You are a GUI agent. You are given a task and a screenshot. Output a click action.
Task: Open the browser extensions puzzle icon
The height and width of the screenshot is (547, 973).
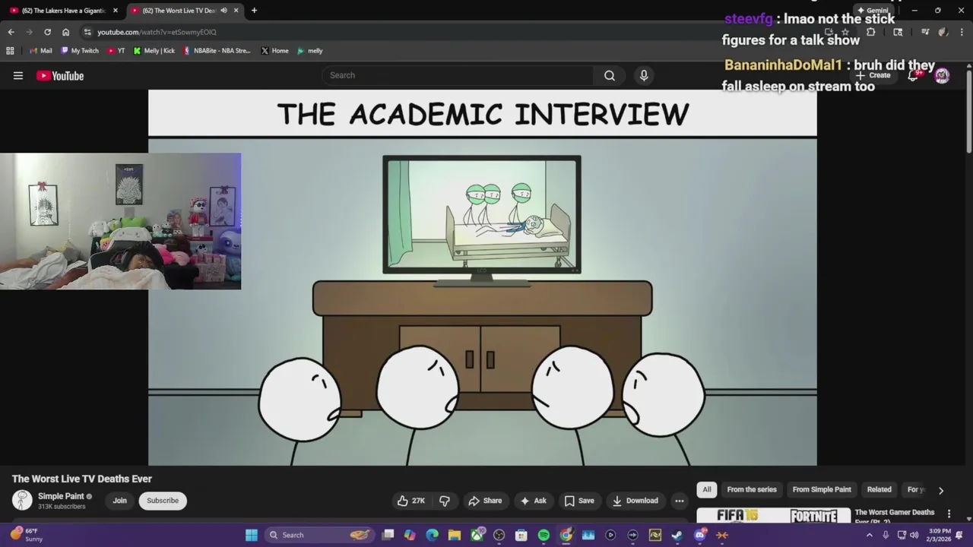click(870, 32)
